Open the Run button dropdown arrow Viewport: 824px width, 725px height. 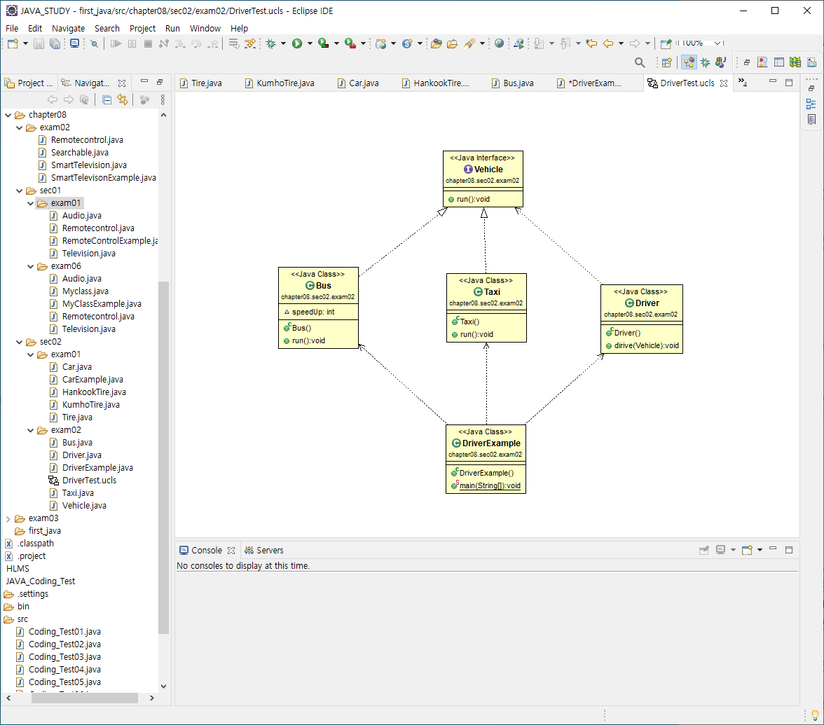click(x=310, y=43)
